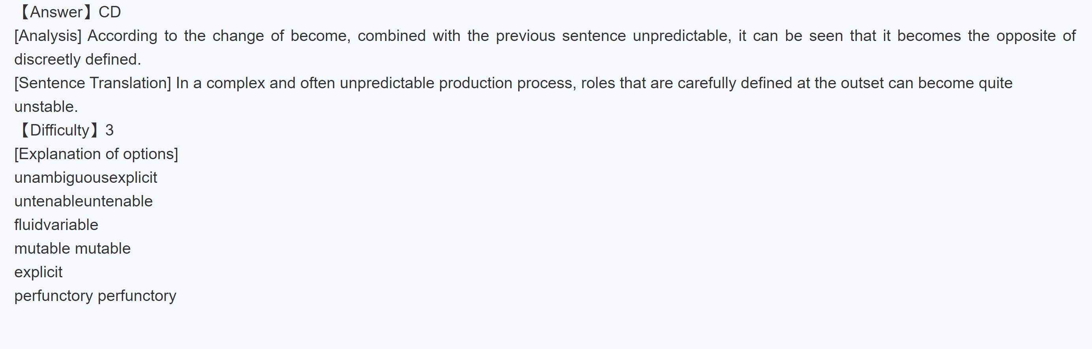Click the word "become," in the analysis

coord(320,36)
